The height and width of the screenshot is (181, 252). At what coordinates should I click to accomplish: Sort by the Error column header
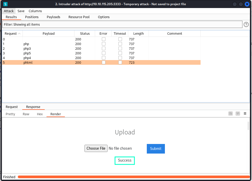pyautogui.click(x=103, y=33)
